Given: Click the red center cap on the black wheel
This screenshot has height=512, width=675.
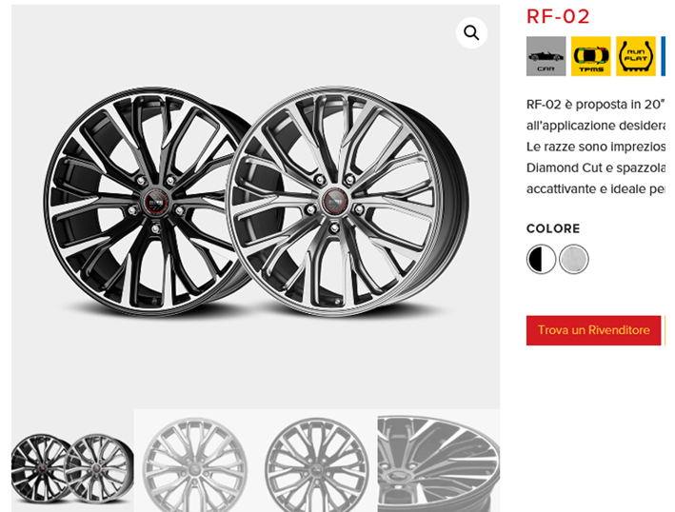Looking at the screenshot, I should pos(154,201).
